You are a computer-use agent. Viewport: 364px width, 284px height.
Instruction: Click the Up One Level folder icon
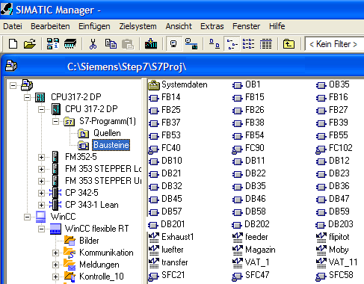tap(289, 44)
